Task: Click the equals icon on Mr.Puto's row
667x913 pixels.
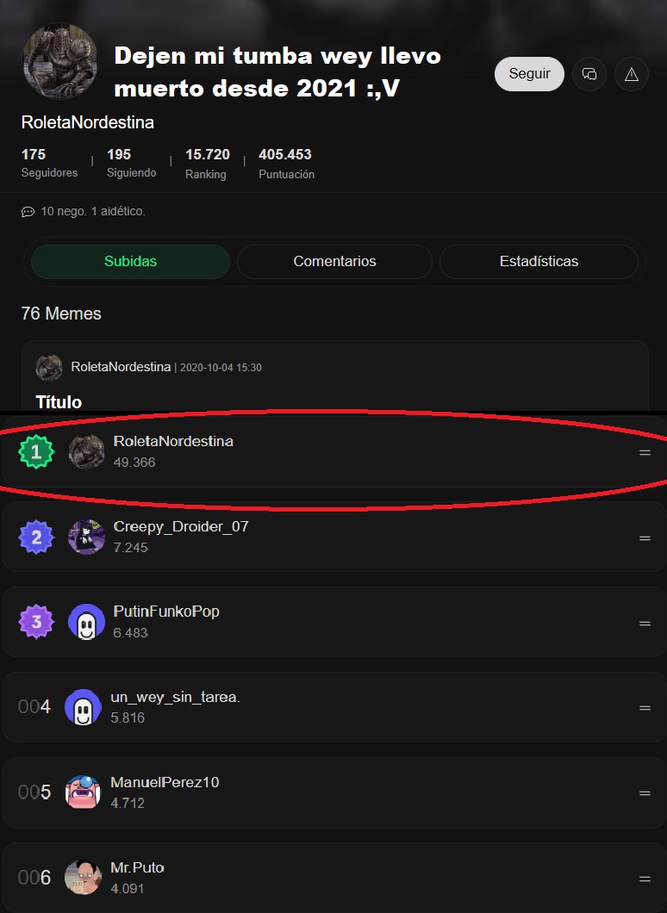Action: pyautogui.click(x=645, y=879)
